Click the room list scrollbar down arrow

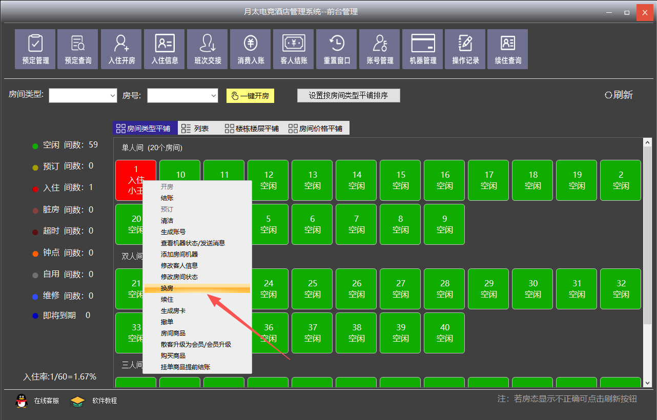point(647,383)
